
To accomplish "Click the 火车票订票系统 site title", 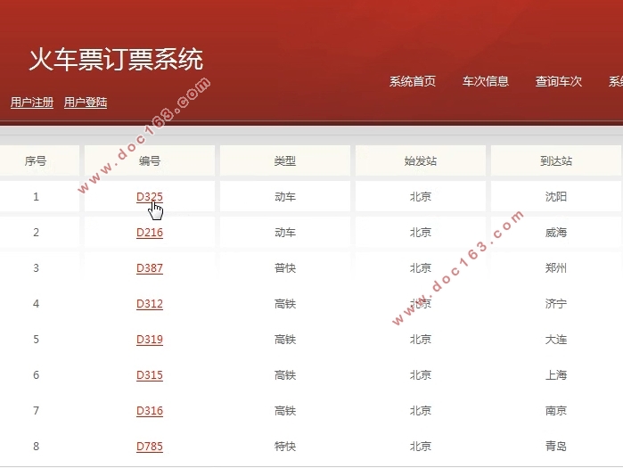I will [x=116, y=60].
